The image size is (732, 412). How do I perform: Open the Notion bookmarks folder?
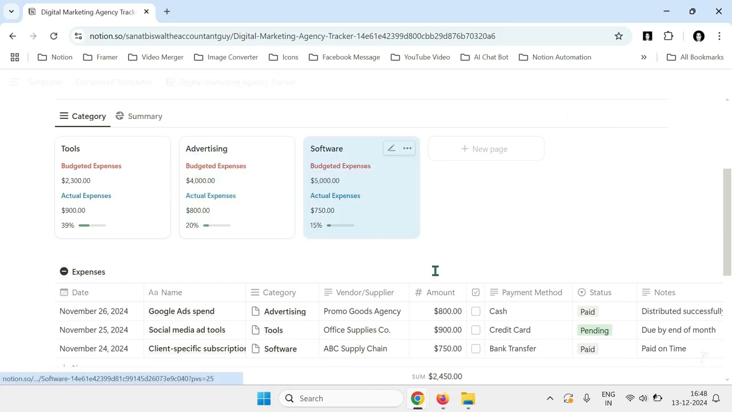(55, 57)
